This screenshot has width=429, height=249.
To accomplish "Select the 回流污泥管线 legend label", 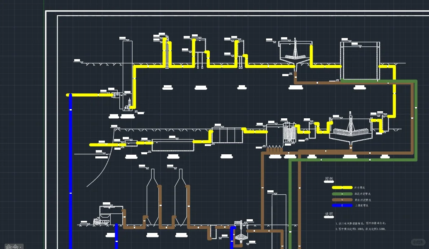I will tap(363, 194).
